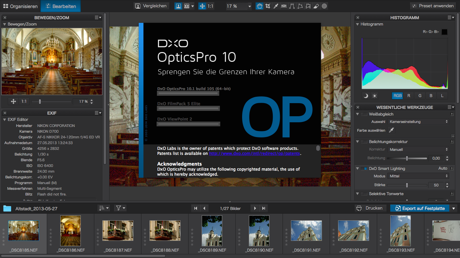
Task: Select the force parallels perspective tool
Action: pyautogui.click(x=292, y=6)
